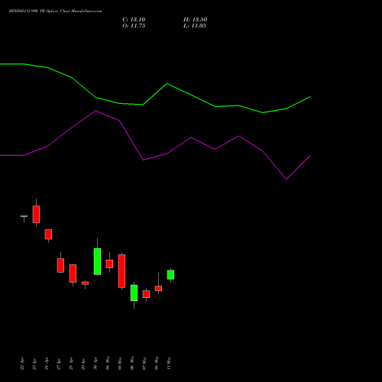Click the red candlestick for 23 Apr
The image size is (382, 382).
(36, 214)
